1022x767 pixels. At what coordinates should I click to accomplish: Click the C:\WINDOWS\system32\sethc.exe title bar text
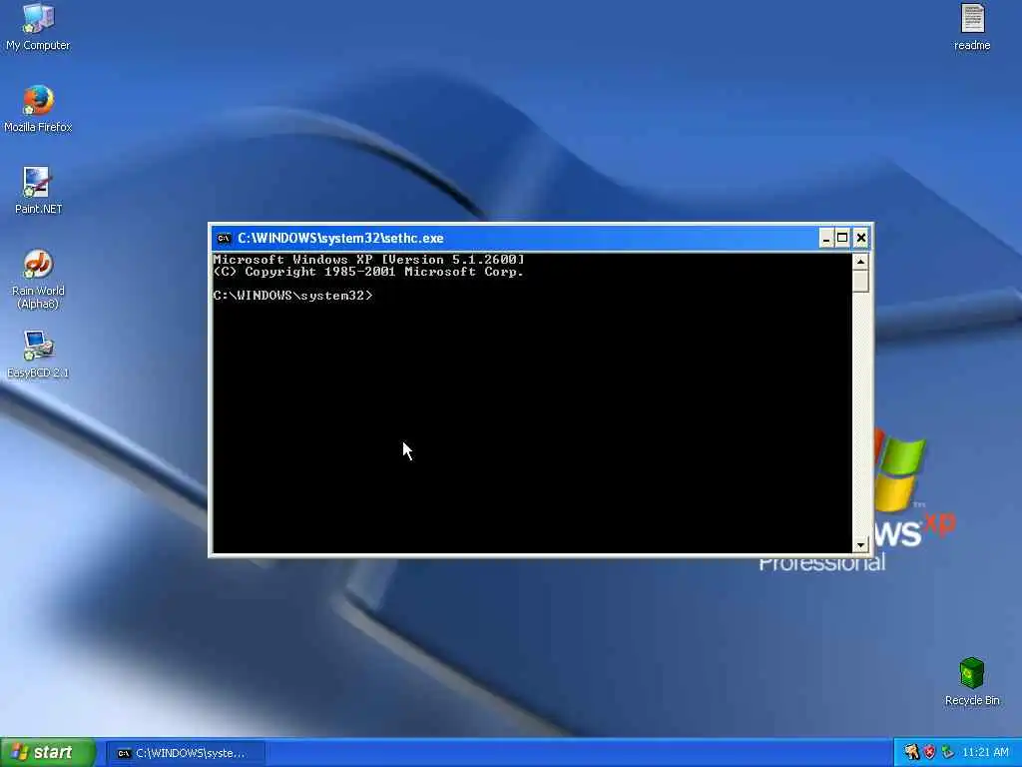[x=340, y=238]
